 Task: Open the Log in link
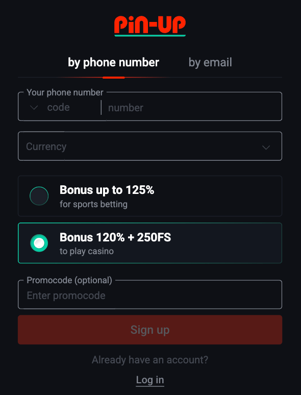[x=150, y=380]
